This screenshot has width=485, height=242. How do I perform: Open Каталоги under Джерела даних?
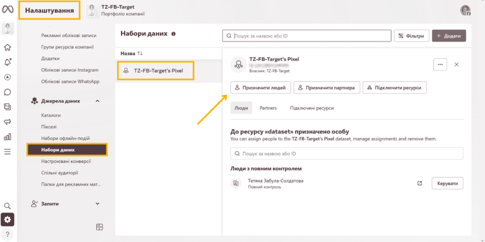click(51, 116)
